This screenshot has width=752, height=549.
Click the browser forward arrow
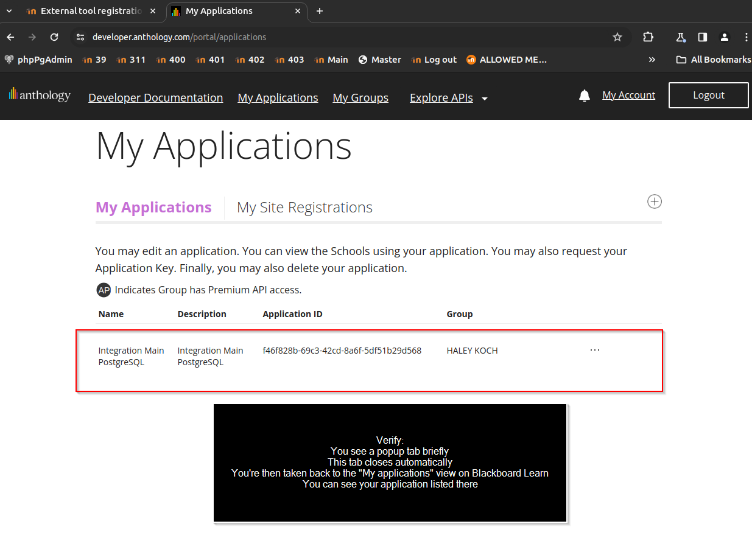point(32,37)
